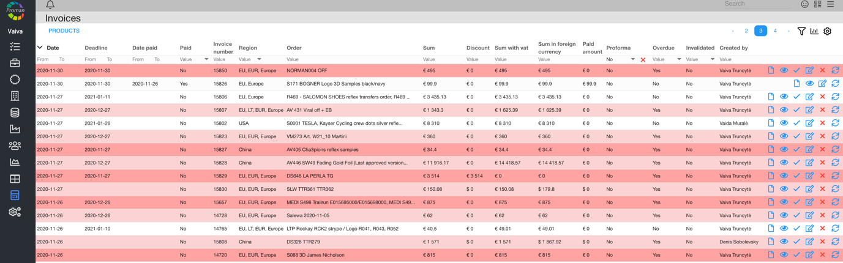Open the building icon in sidebar
The height and width of the screenshot is (263, 843).
[x=15, y=96]
